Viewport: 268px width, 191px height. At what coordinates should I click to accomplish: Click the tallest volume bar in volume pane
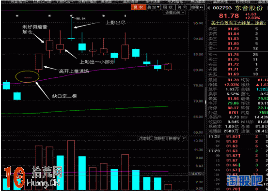point(71,165)
